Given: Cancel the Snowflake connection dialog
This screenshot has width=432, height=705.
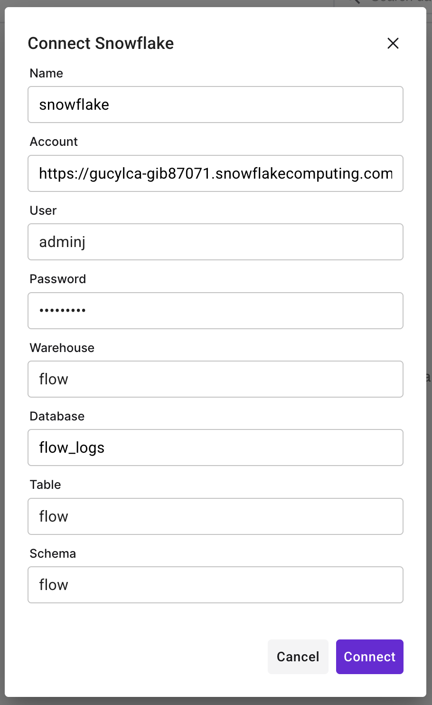Looking at the screenshot, I should click(x=298, y=657).
